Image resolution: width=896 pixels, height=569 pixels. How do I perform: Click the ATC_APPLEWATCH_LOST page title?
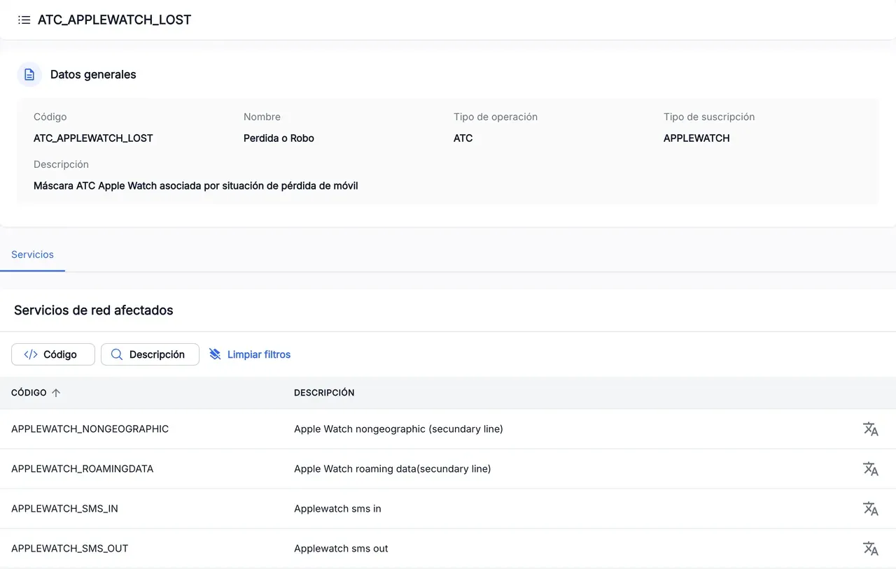114,20
